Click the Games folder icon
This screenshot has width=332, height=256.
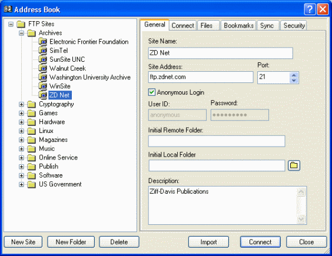coord(32,113)
